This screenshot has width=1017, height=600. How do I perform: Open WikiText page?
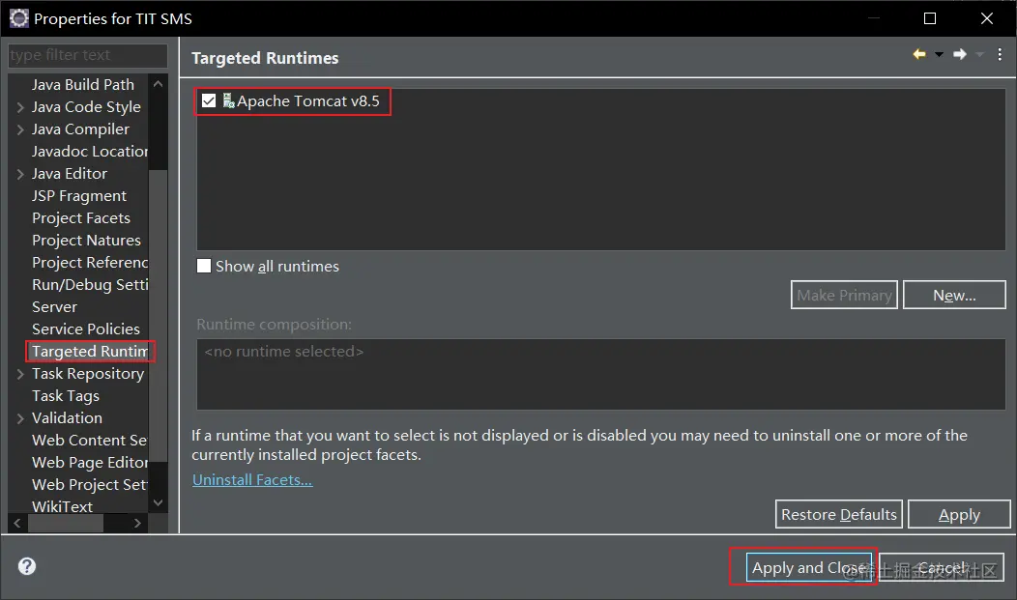62,506
